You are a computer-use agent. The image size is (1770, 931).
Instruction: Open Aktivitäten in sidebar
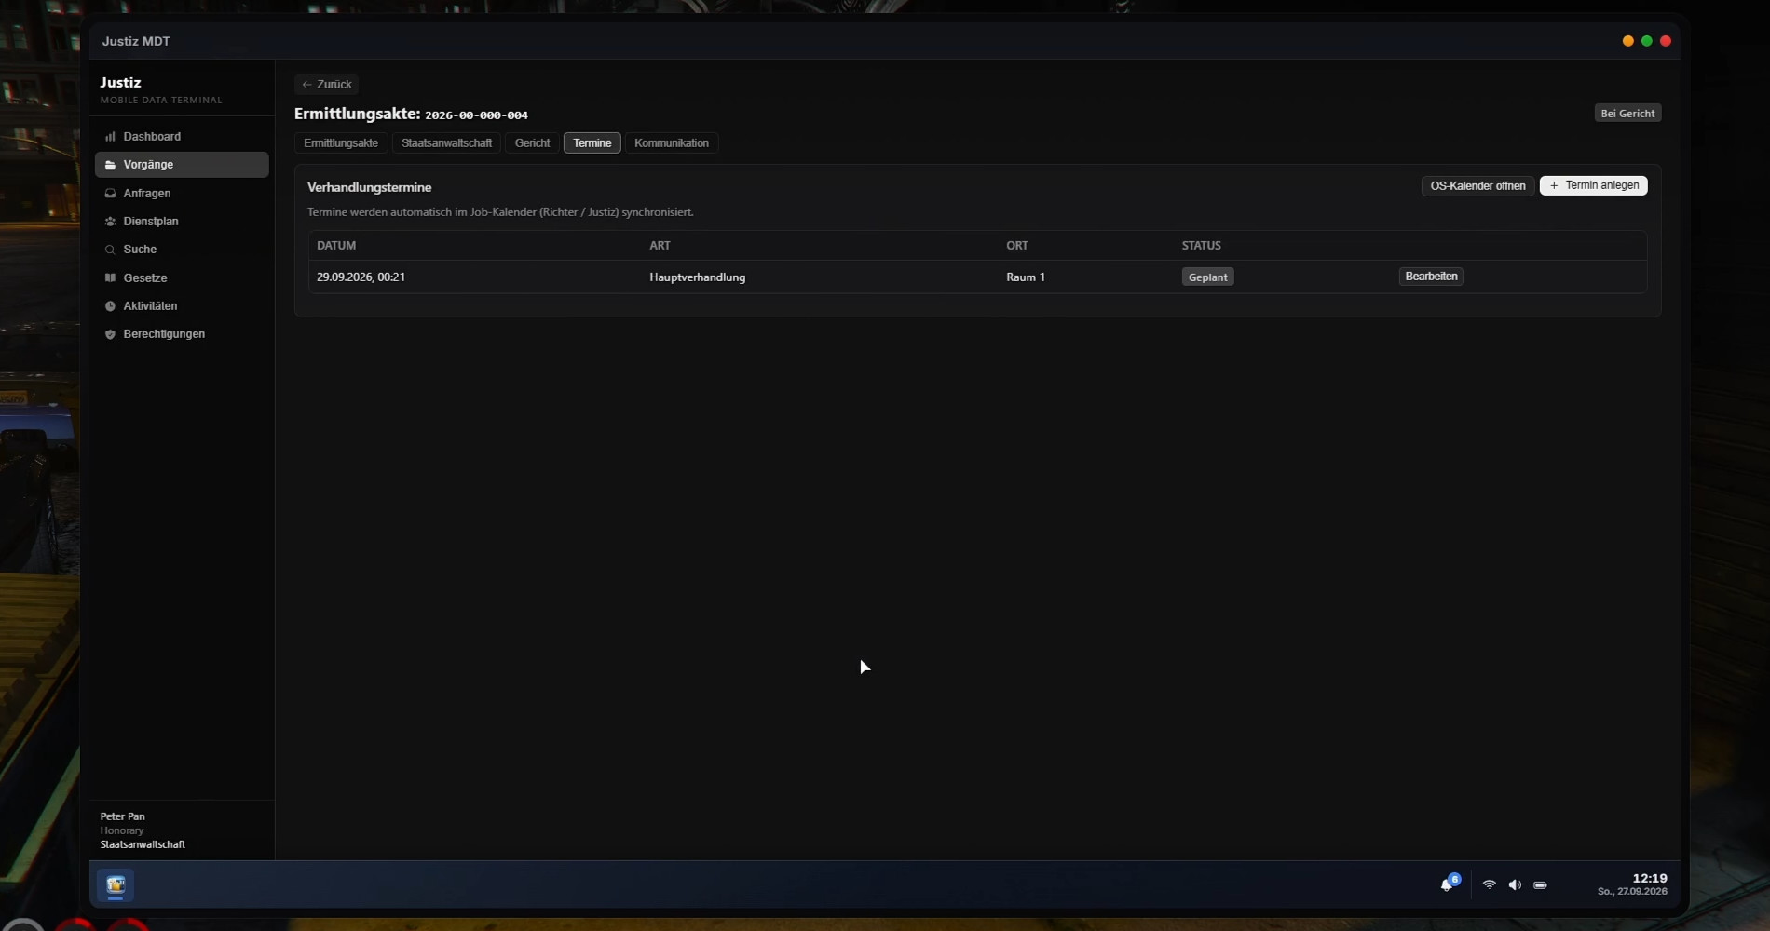click(182, 306)
